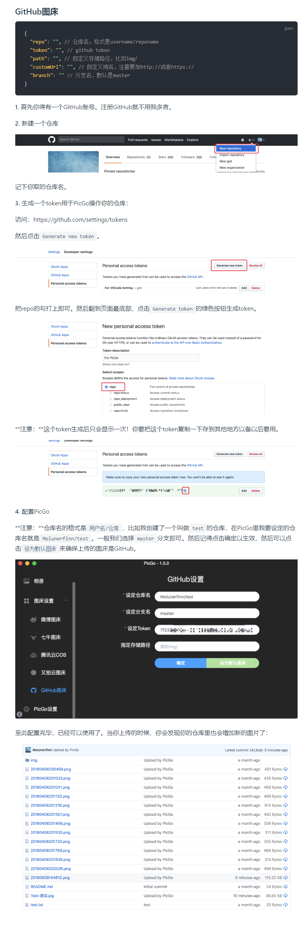This screenshot has height=925, width=306.
Task: Open 相册 album in PicGo sidebar
Action: pos(34,581)
